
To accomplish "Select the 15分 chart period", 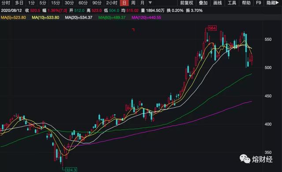I will (56, 3).
